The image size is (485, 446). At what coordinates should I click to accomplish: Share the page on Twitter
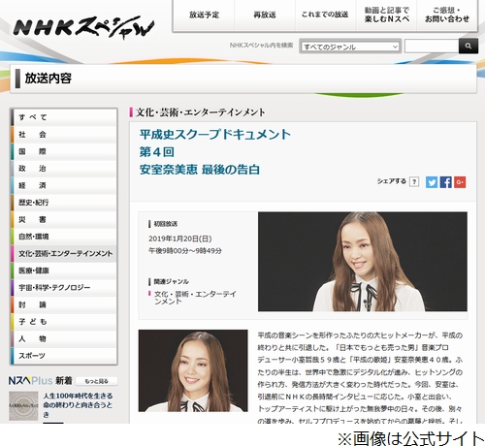pos(432,182)
